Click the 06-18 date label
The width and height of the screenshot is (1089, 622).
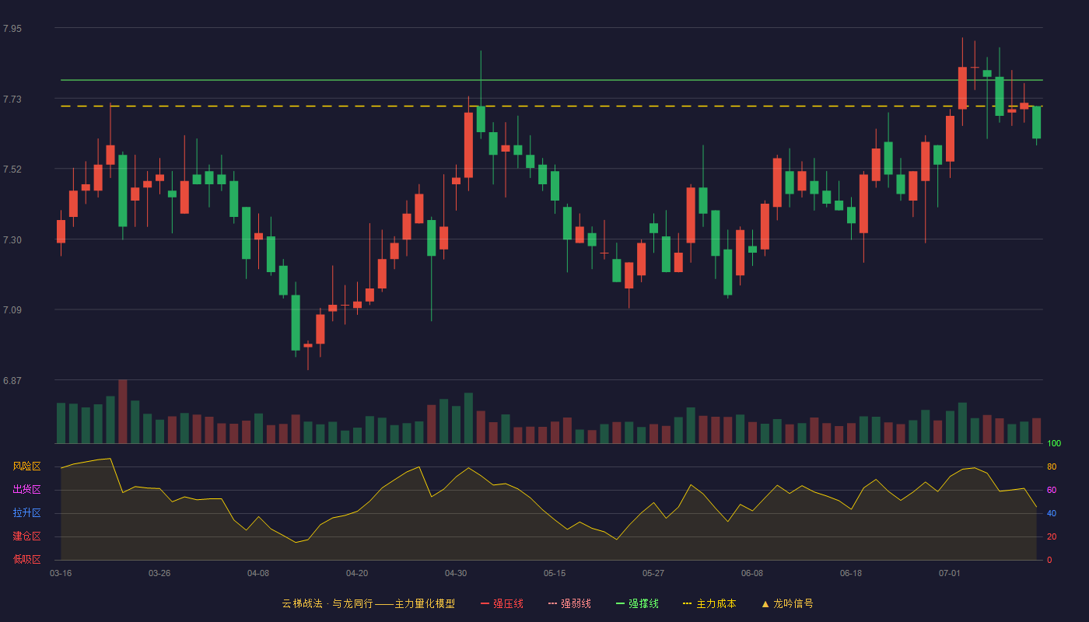pos(851,573)
